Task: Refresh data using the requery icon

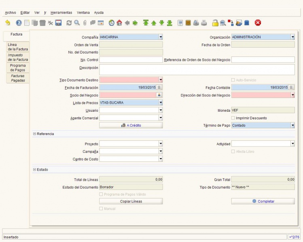Action: pos(69,23)
